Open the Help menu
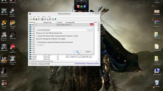The width and height of the screenshot is (163, 91). (x=49, y=17)
